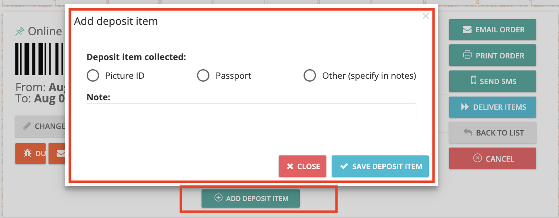The image size is (559, 218).
Task: Click the printer icon on Print Order
Action: coord(467,55)
